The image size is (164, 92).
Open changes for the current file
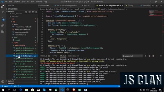click(153, 6)
